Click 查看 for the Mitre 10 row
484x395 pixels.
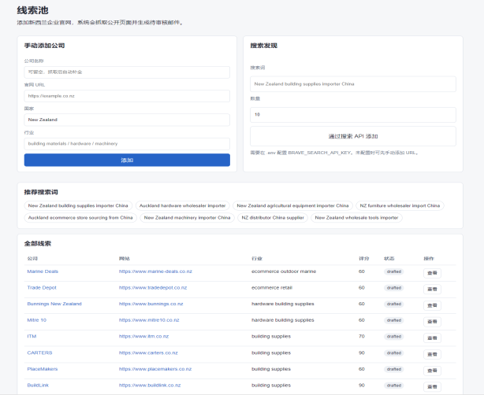pyautogui.click(x=432, y=322)
